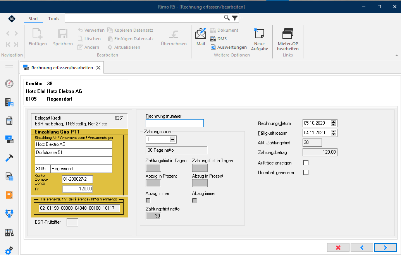The height and width of the screenshot is (255, 401).
Task: Switch to the Start ribbon tab
Action: 33,19
